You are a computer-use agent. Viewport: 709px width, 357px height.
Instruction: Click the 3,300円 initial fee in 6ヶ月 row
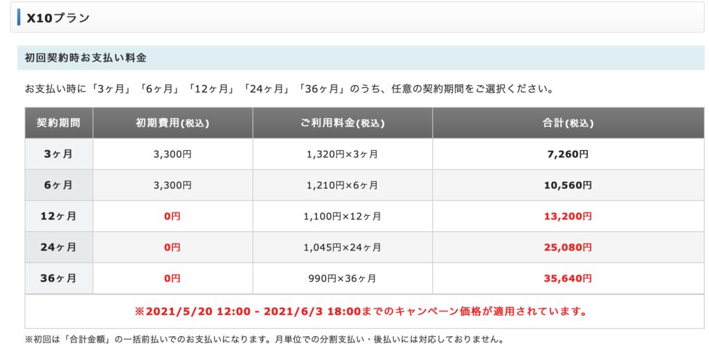click(172, 185)
